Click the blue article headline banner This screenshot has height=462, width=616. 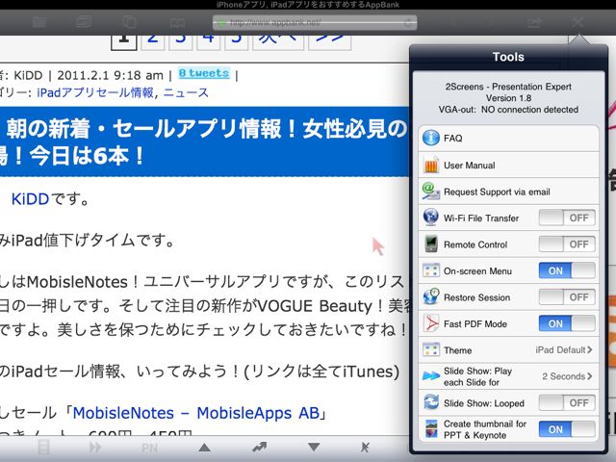tap(204, 141)
